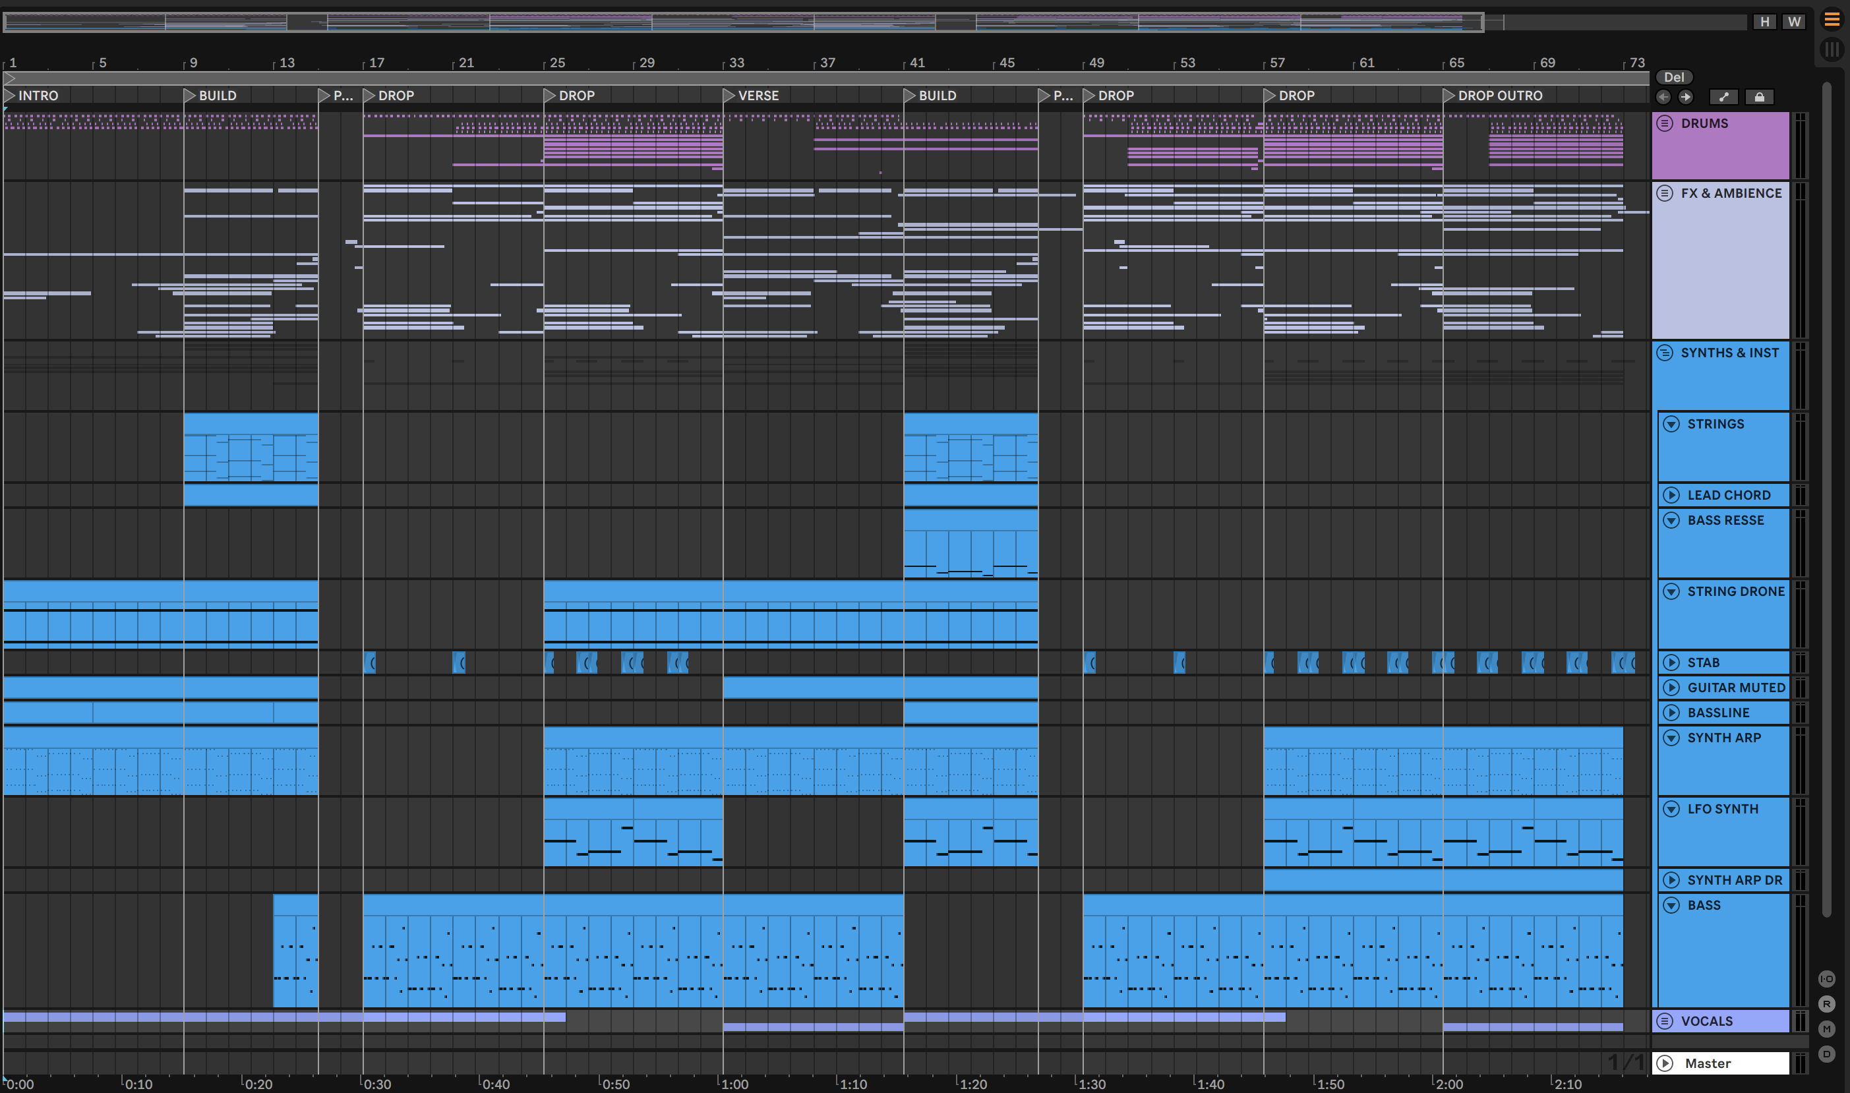
Task: Collapse the BASS RESSE track
Action: click(1672, 520)
